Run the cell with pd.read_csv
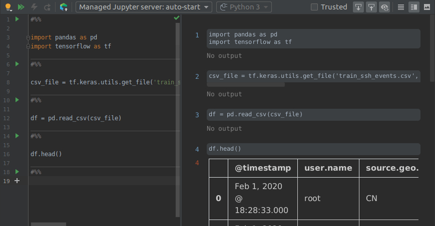 pos(17,100)
